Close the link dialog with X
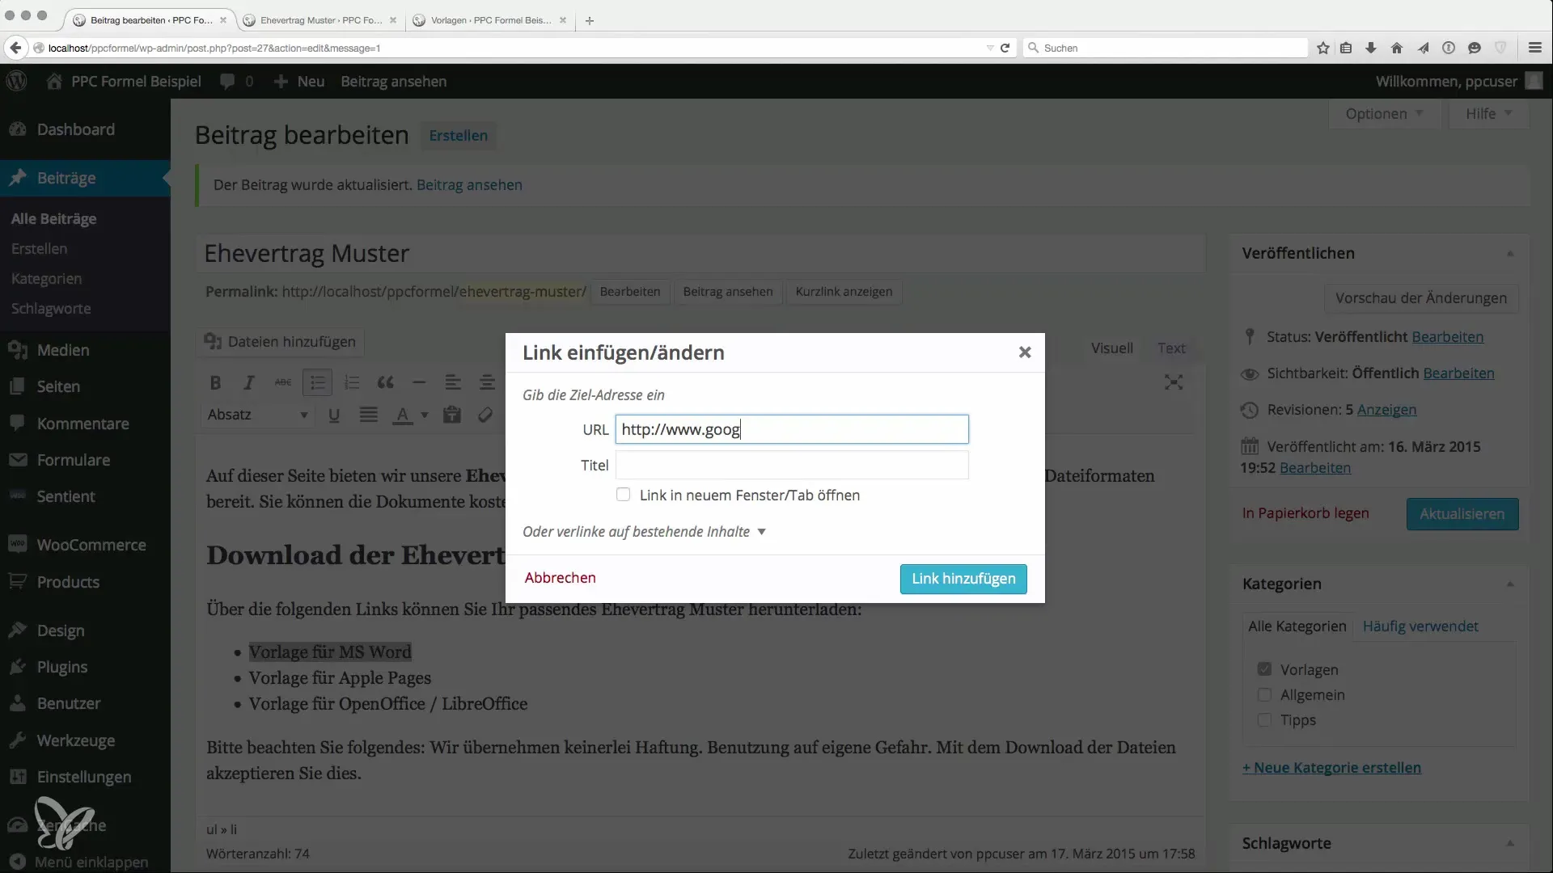Viewport: 1553px width, 873px height. point(1025,352)
